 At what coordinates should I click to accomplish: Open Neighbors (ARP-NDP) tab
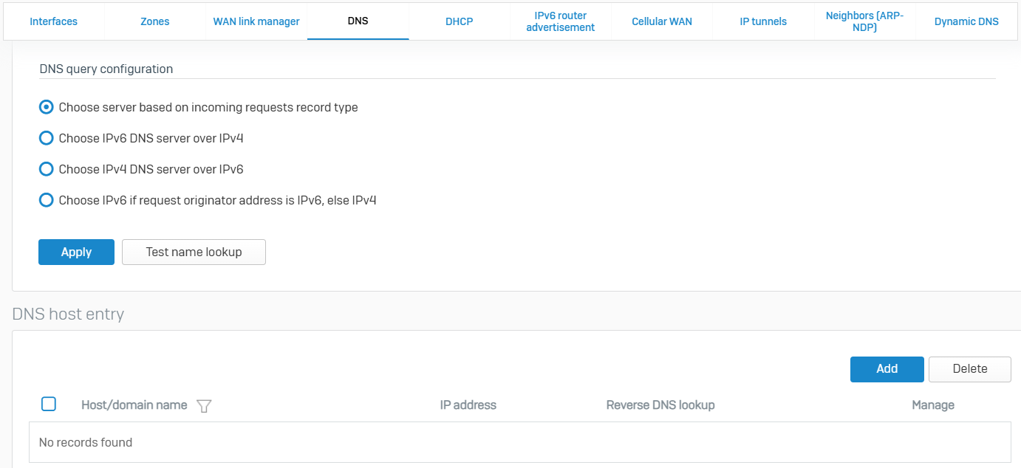coord(864,21)
